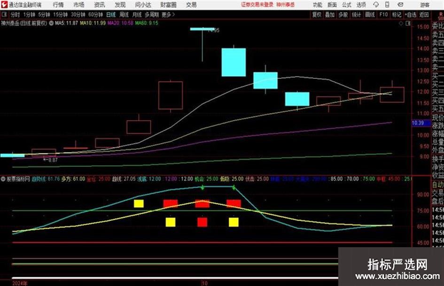The image size is (444, 286).
Task: Click the 伏击: 25.00 indicator label
Action: pos(257,179)
